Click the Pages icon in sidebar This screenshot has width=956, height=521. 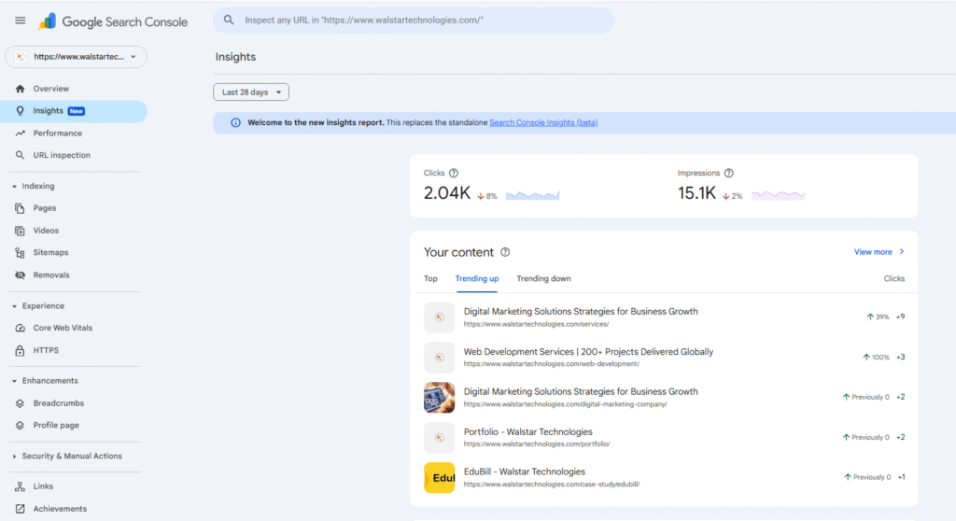21,208
